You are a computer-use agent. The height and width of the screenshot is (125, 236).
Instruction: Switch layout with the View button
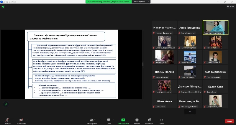point(230,6)
